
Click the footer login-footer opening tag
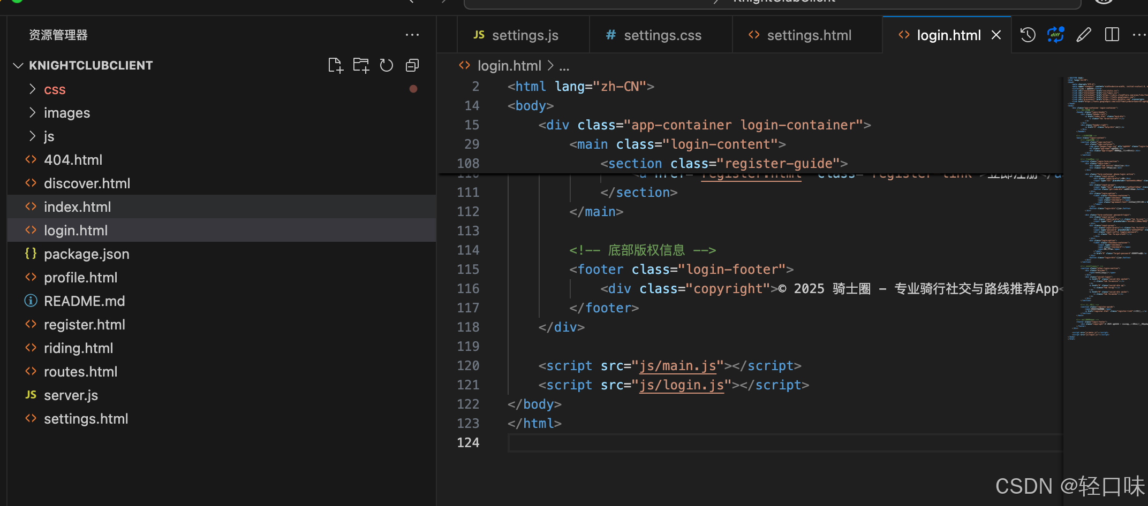681,270
